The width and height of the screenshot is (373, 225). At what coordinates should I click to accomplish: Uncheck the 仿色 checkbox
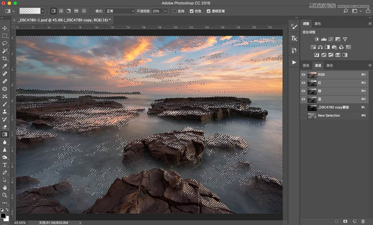pos(191,11)
